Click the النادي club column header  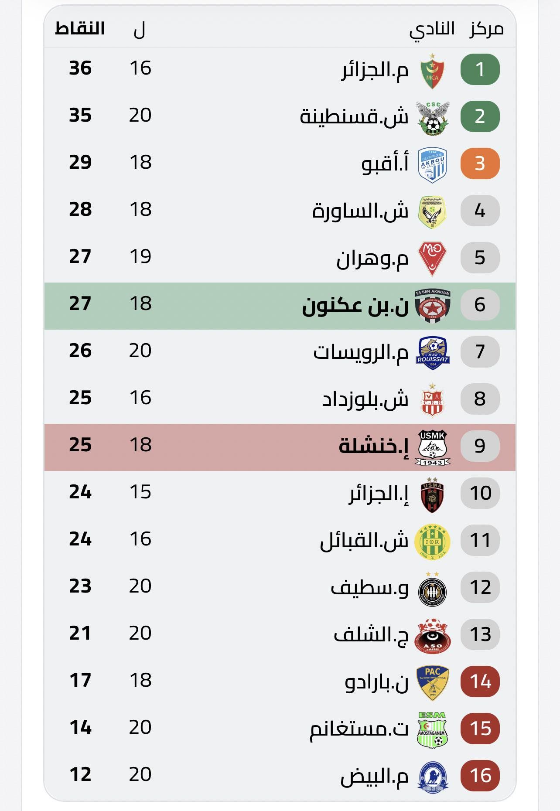(432, 30)
